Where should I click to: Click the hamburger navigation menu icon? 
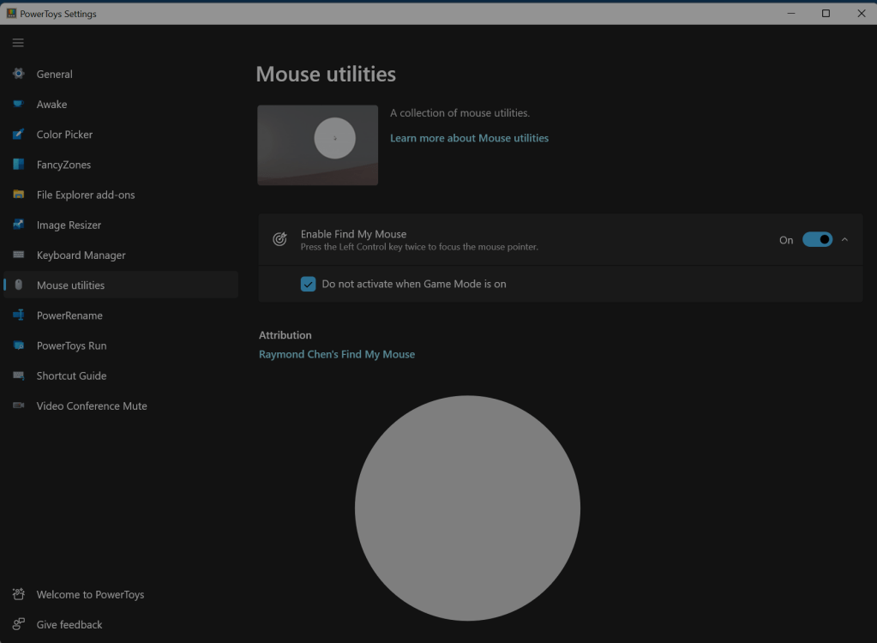[x=18, y=43]
